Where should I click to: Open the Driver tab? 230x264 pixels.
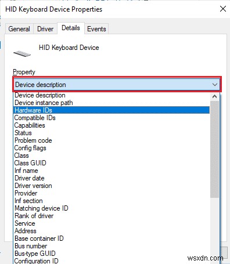coord(45,29)
